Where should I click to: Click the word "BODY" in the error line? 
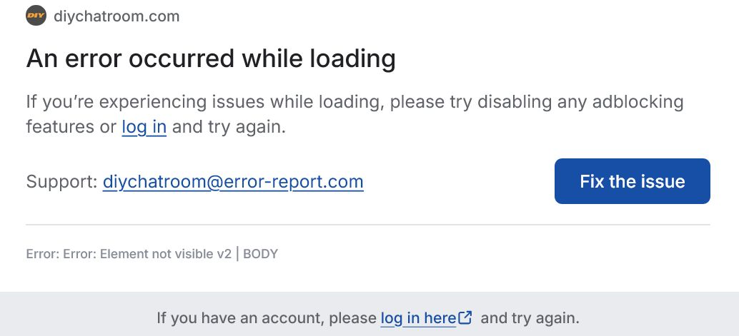260,254
